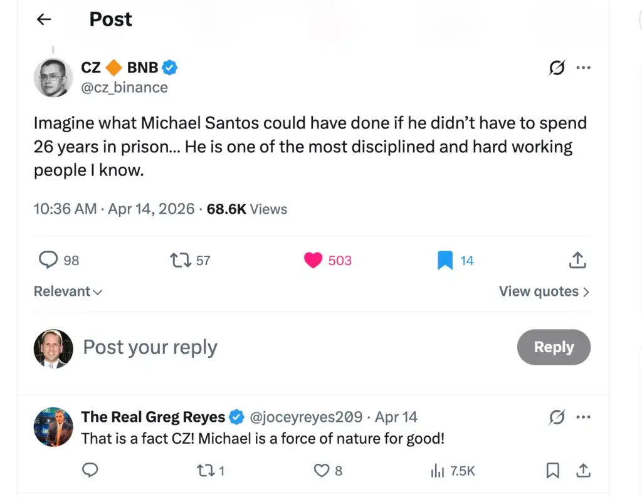Repost CZ's post with 57 reposts
Screen dimensions: 642x497
(x=181, y=259)
